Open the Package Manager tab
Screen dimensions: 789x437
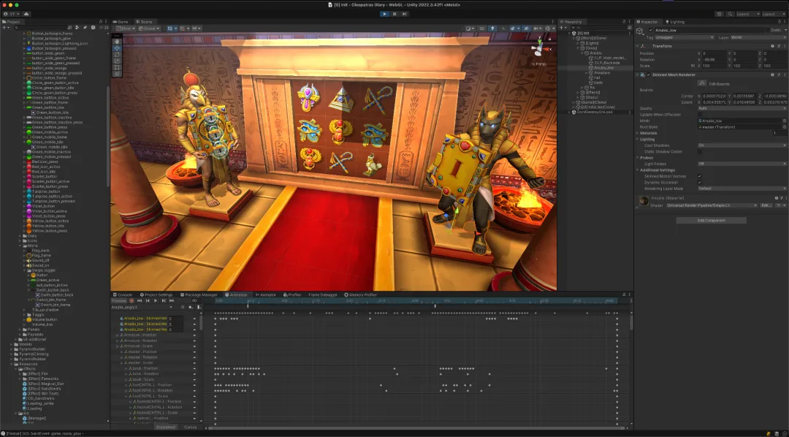[x=199, y=294]
